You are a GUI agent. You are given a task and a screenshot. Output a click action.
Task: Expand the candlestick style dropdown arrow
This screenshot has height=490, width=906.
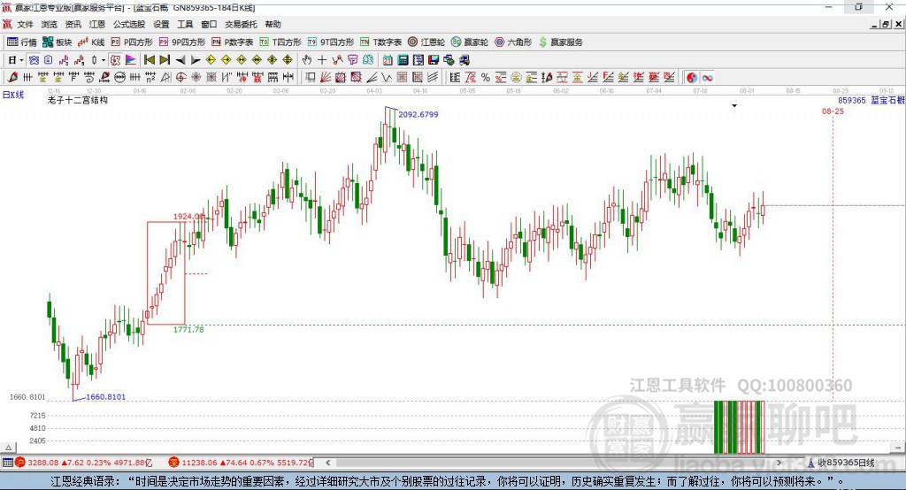click(104, 60)
